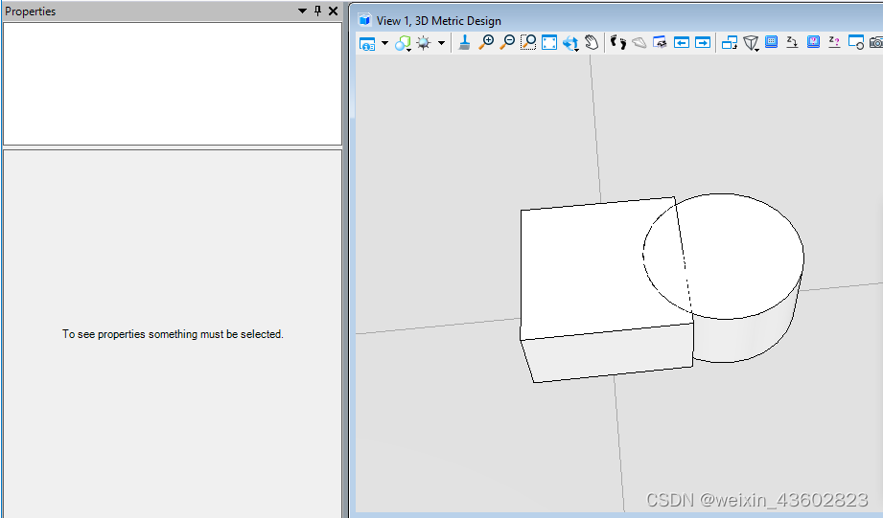This screenshot has width=883, height=518.
Task: Toggle pin on Properties panel
Action: [317, 11]
